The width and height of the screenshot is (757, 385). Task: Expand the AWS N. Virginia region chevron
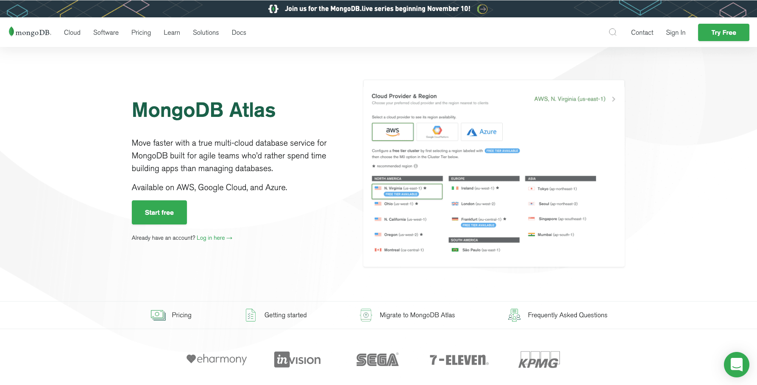point(613,99)
